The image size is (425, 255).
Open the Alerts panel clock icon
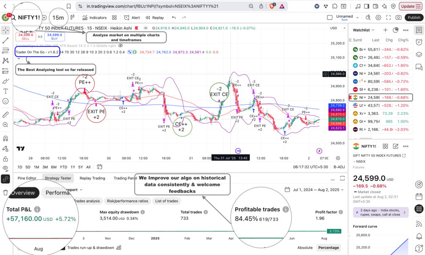pyautogui.click(x=419, y=42)
